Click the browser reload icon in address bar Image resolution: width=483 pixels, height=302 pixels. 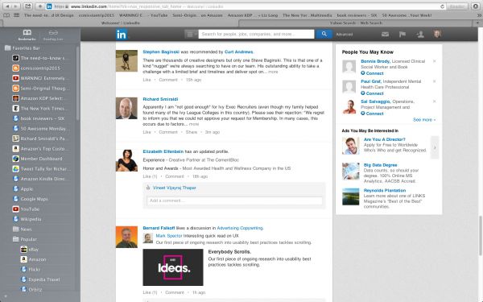tap(442, 6)
